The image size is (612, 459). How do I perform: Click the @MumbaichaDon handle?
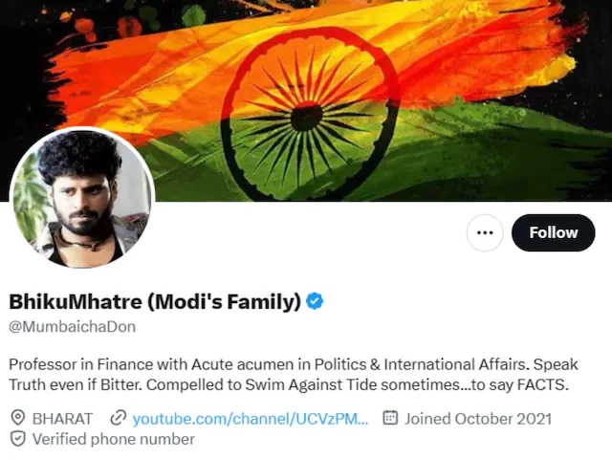72,326
